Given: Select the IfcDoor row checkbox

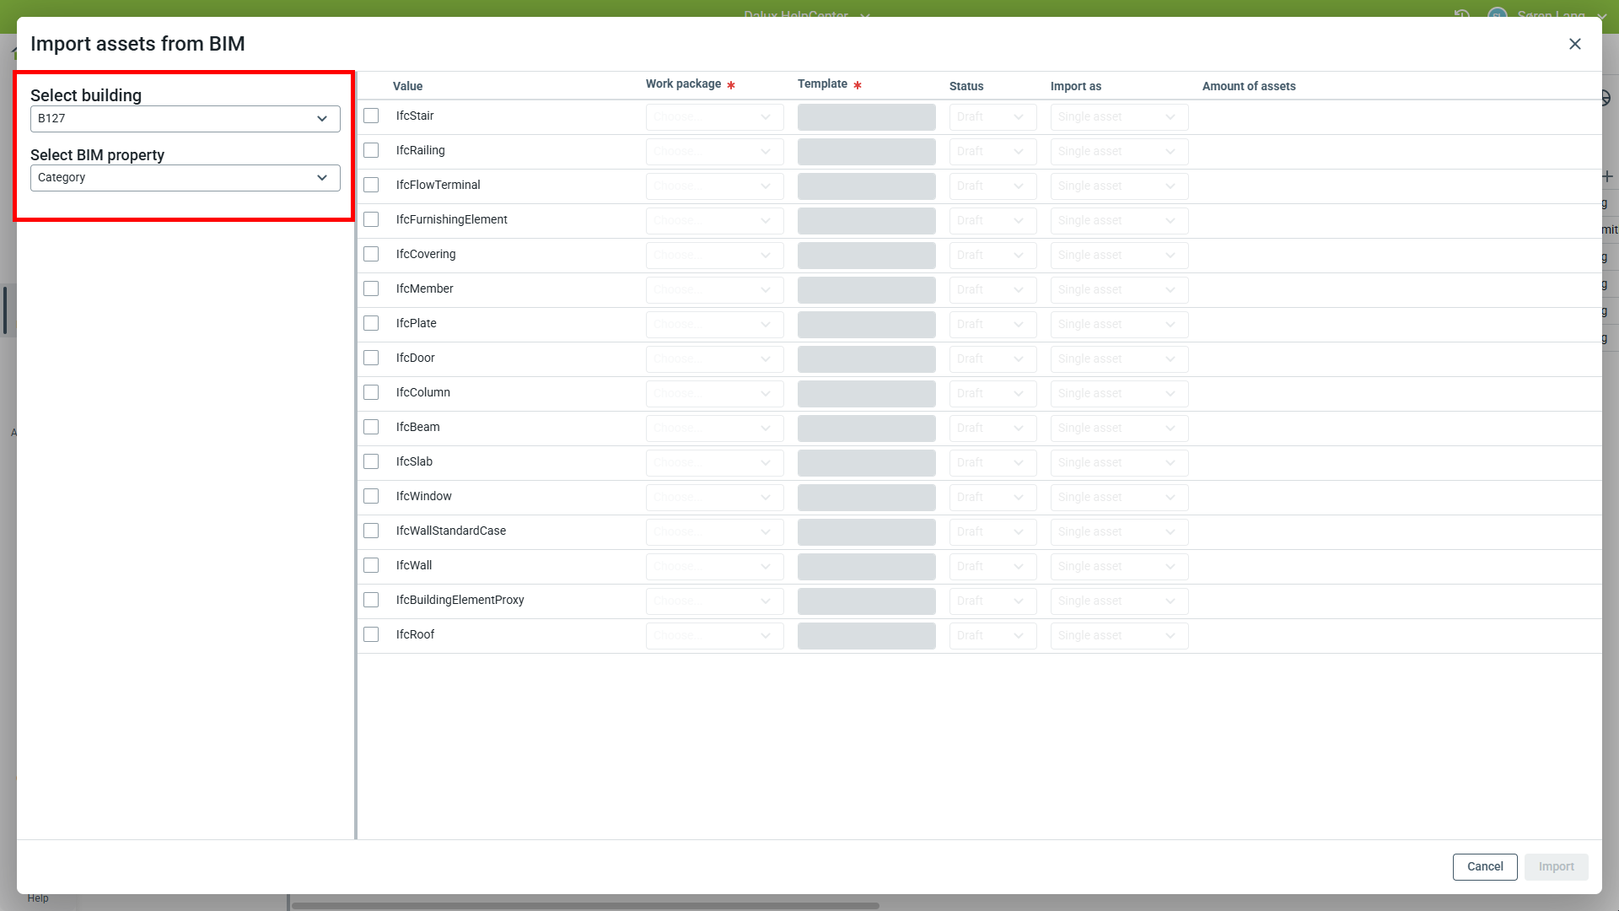Looking at the screenshot, I should (x=371, y=358).
